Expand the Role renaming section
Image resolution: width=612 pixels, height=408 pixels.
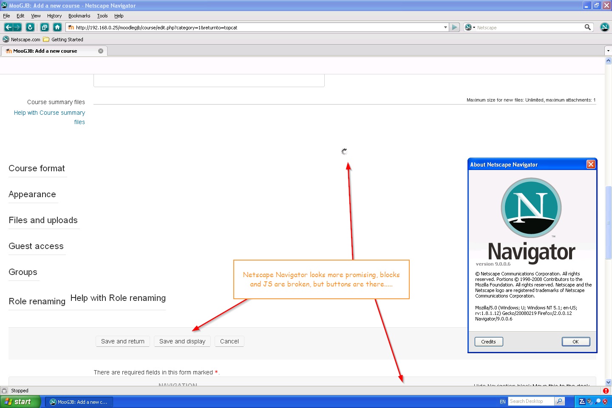tap(37, 301)
